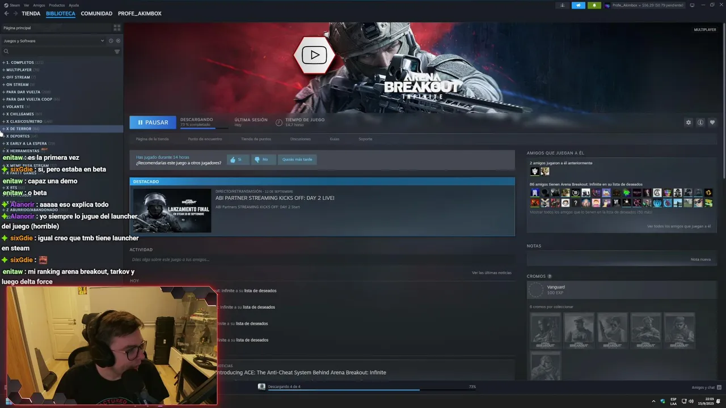
Task: Show game information icon
Action: click(x=700, y=122)
